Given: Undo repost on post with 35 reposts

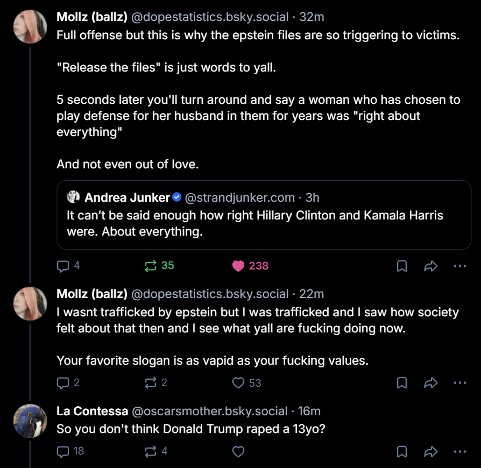Looking at the screenshot, I should (151, 266).
